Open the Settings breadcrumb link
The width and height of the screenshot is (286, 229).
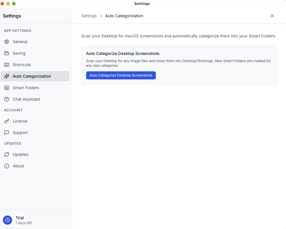coord(89,16)
